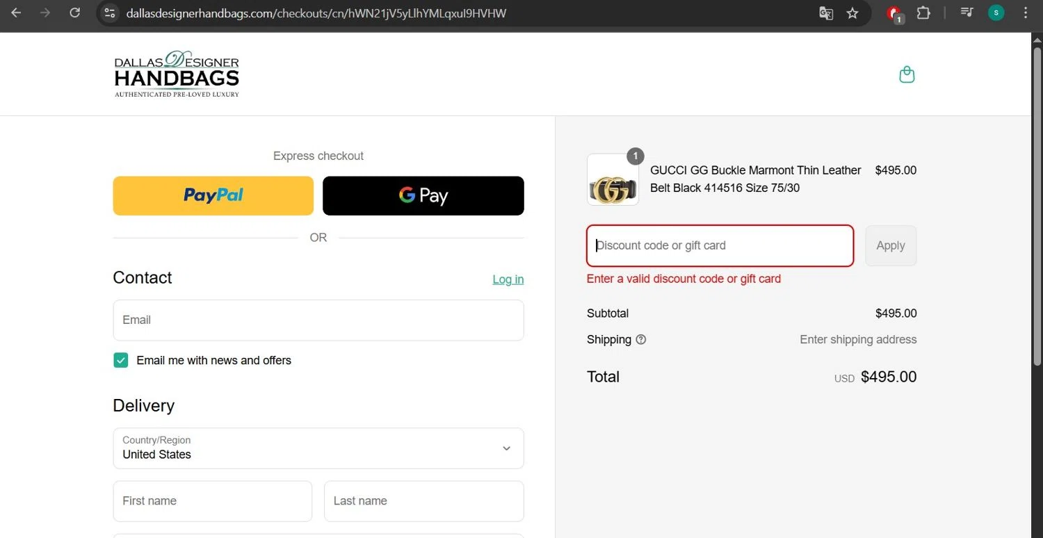Screen dimensions: 1043x538
Task: Follow the Log in link
Action: pos(508,279)
